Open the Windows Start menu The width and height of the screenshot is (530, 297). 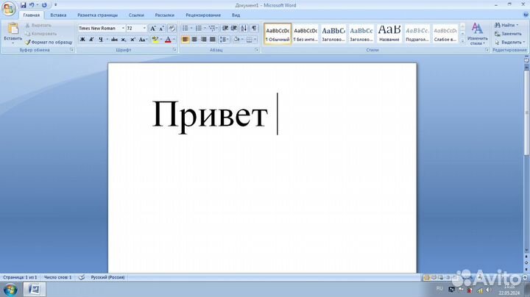(10, 290)
